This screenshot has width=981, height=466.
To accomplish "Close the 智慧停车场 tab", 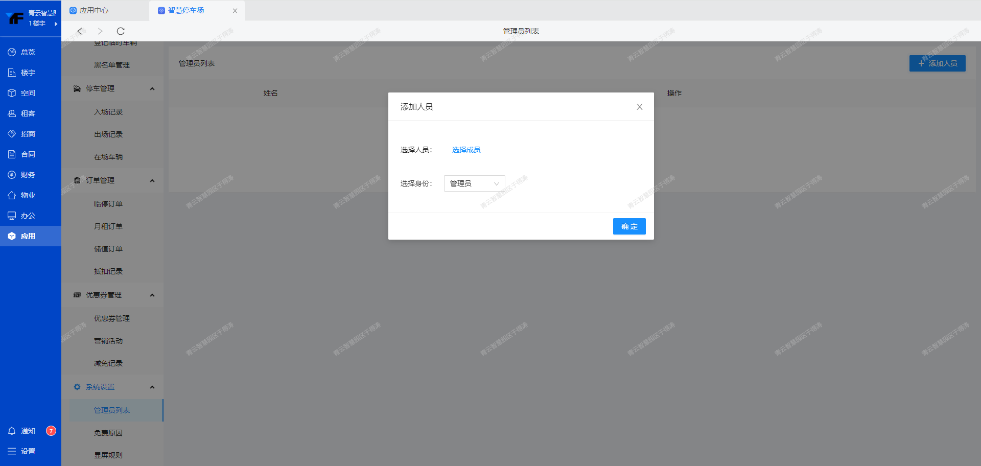I will [x=235, y=11].
